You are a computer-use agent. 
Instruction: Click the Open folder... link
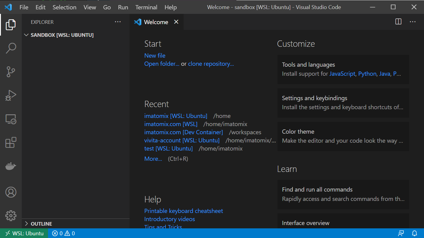tap(162, 64)
